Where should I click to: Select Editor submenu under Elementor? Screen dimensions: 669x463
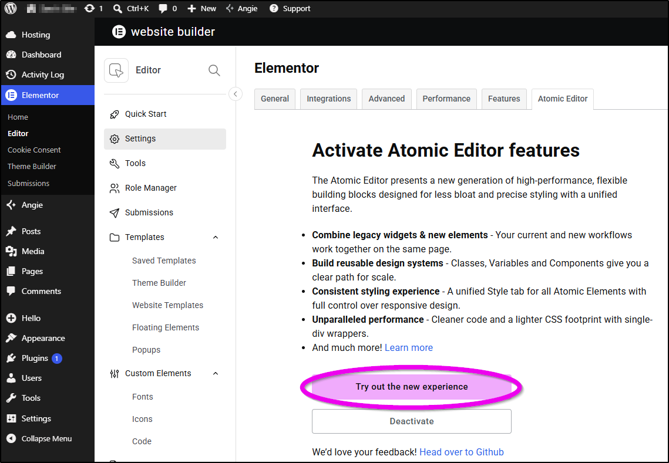click(18, 133)
